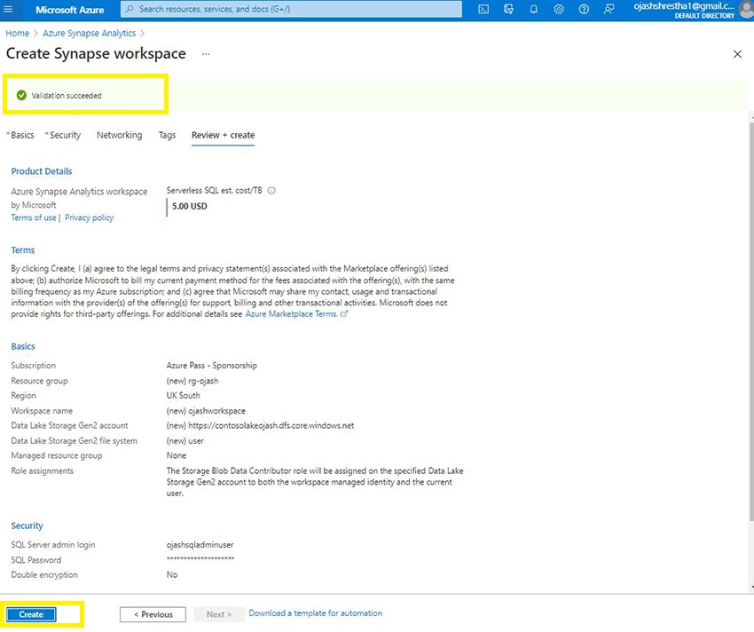Open the notifications bell
Image resolution: width=754 pixels, height=632 pixels.
click(x=533, y=9)
